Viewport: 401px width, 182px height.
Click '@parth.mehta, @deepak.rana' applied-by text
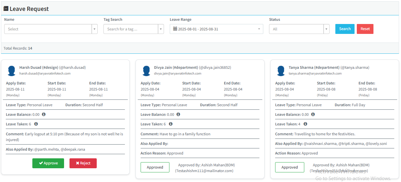tap(60, 149)
